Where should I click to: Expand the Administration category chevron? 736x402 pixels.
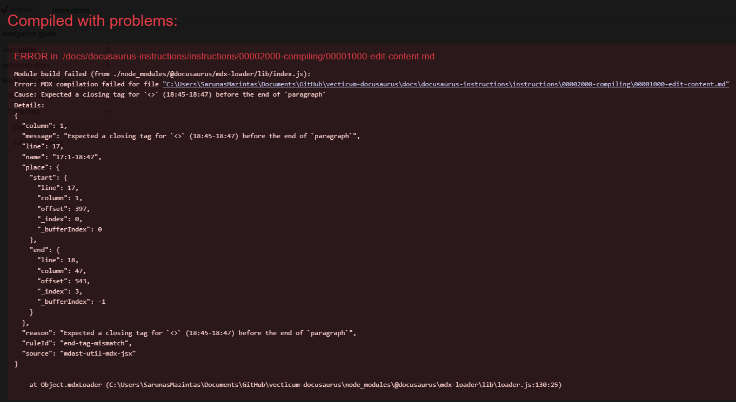click(108, 65)
